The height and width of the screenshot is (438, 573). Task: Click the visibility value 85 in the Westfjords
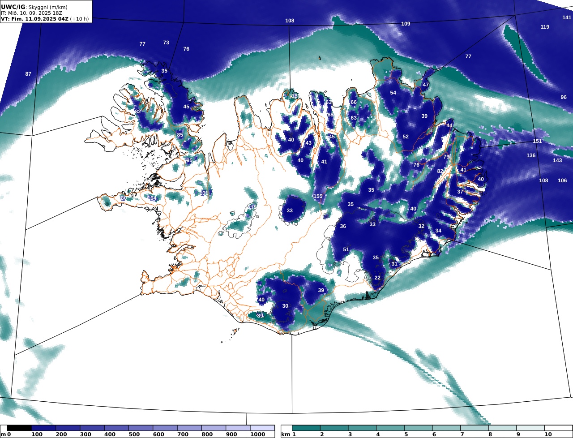coord(180,135)
